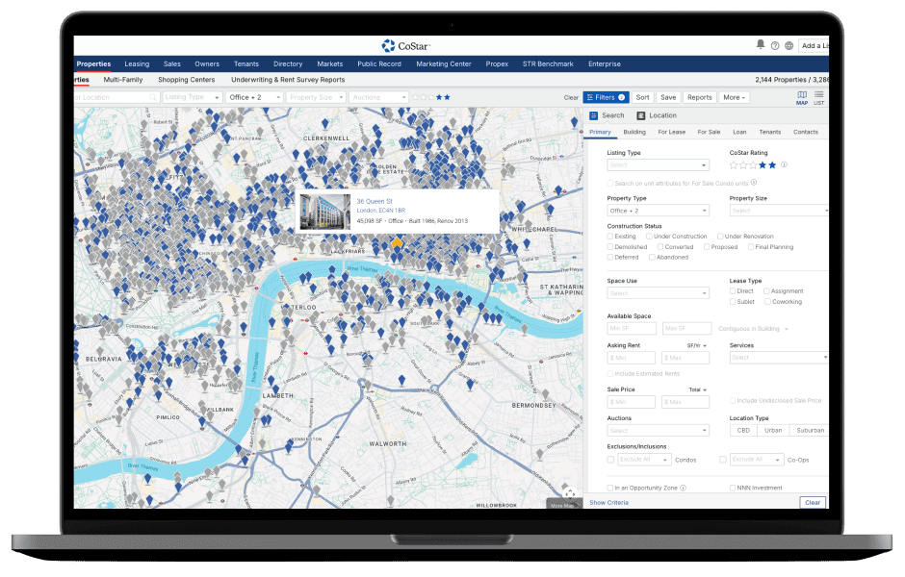905x577 pixels.
Task: Click the CoStar Rating info icon
Action: pyautogui.click(x=784, y=164)
